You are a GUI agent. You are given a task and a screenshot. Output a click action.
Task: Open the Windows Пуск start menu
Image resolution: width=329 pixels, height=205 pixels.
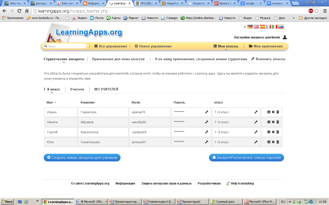pos(7,202)
